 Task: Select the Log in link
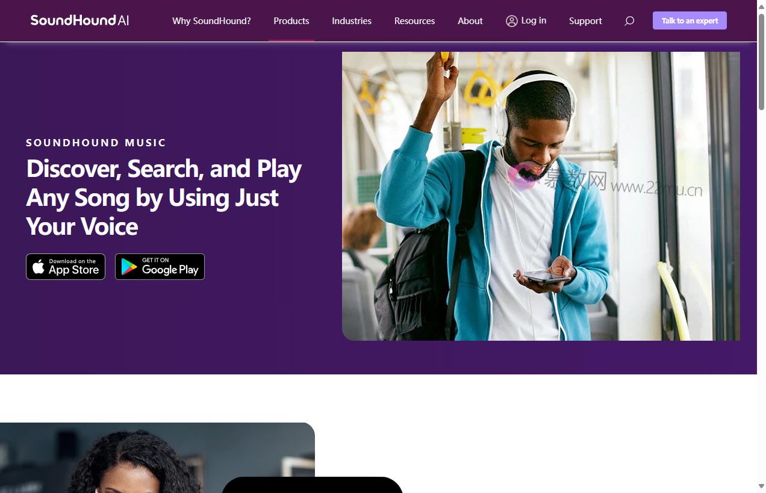tap(534, 20)
